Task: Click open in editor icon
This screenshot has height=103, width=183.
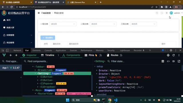Action: [x=179, y=61]
